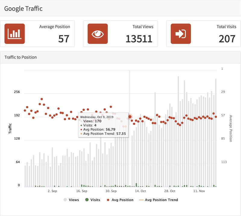241x216 pixels.
Task: Click the 28. Oct x-axis label
Action: (170, 191)
